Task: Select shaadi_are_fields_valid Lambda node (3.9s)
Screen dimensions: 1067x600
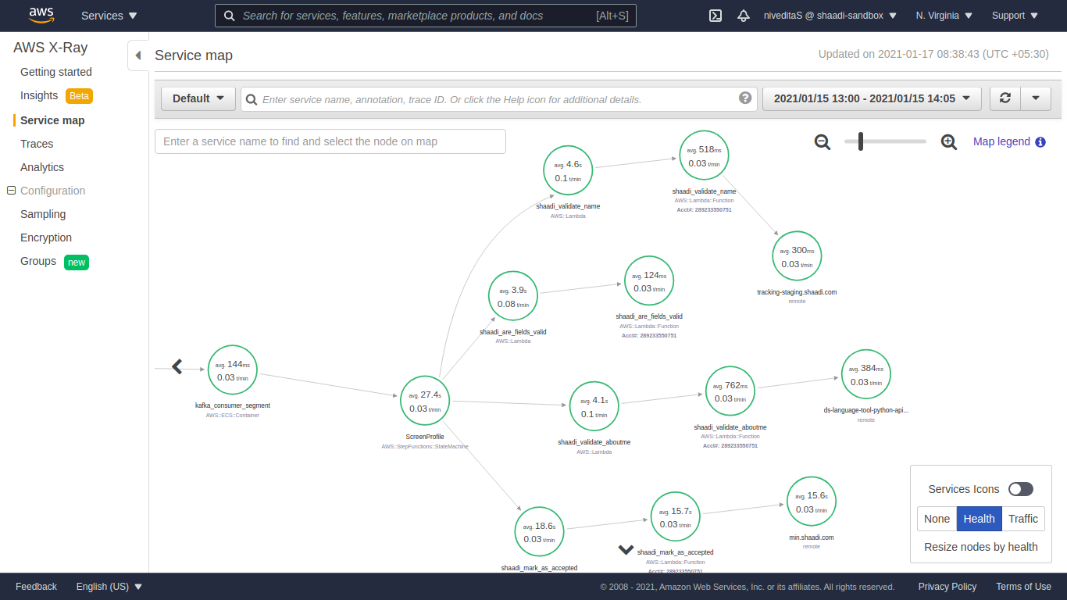Action: 513,296
